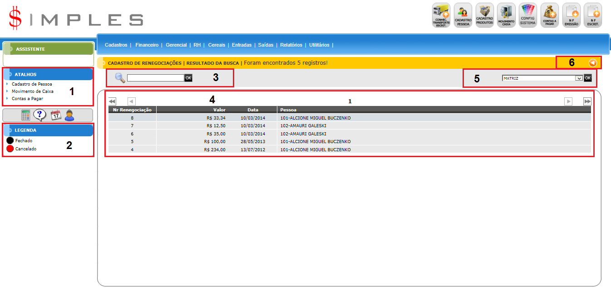The width and height of the screenshot is (611, 288).
Task: Open the calculator icon in the sidebar
Action: [26, 115]
